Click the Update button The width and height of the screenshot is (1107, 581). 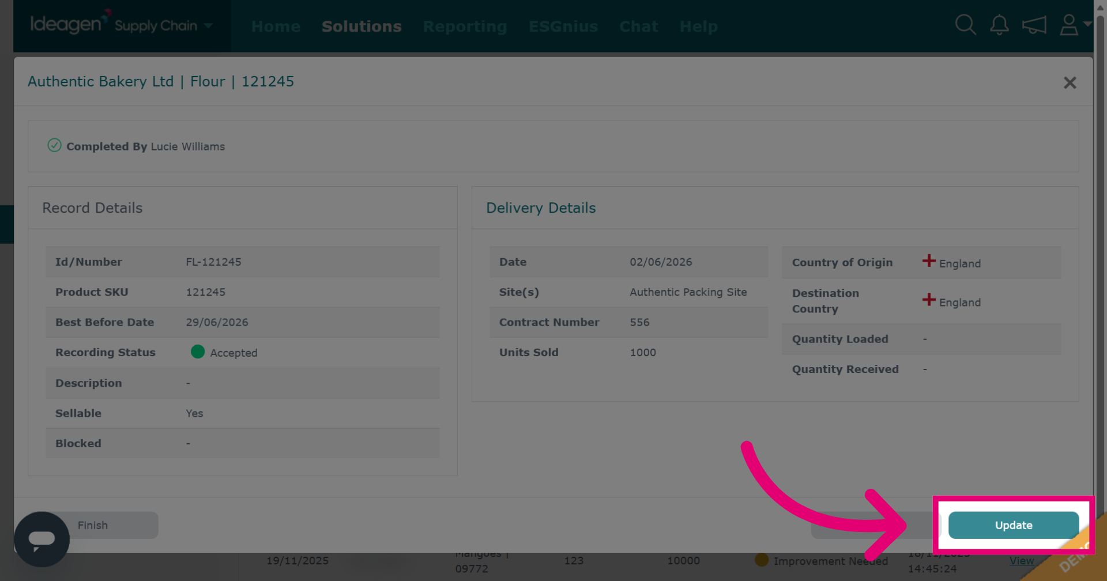tap(1014, 525)
